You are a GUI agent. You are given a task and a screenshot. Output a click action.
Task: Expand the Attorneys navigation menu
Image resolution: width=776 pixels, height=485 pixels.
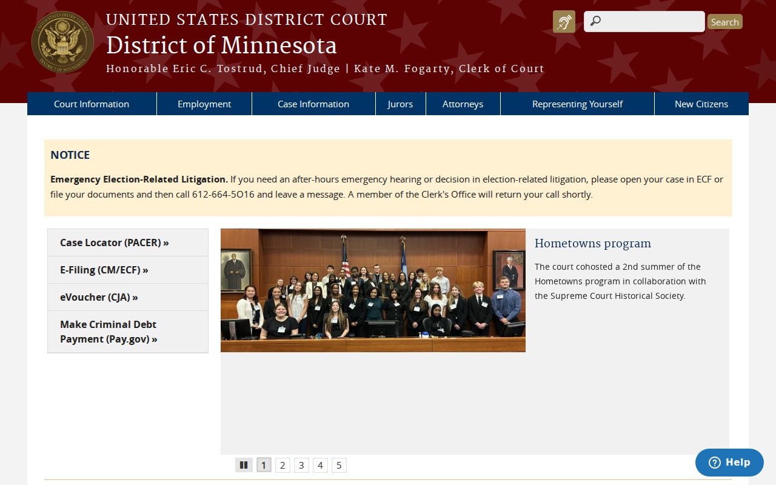[463, 104]
